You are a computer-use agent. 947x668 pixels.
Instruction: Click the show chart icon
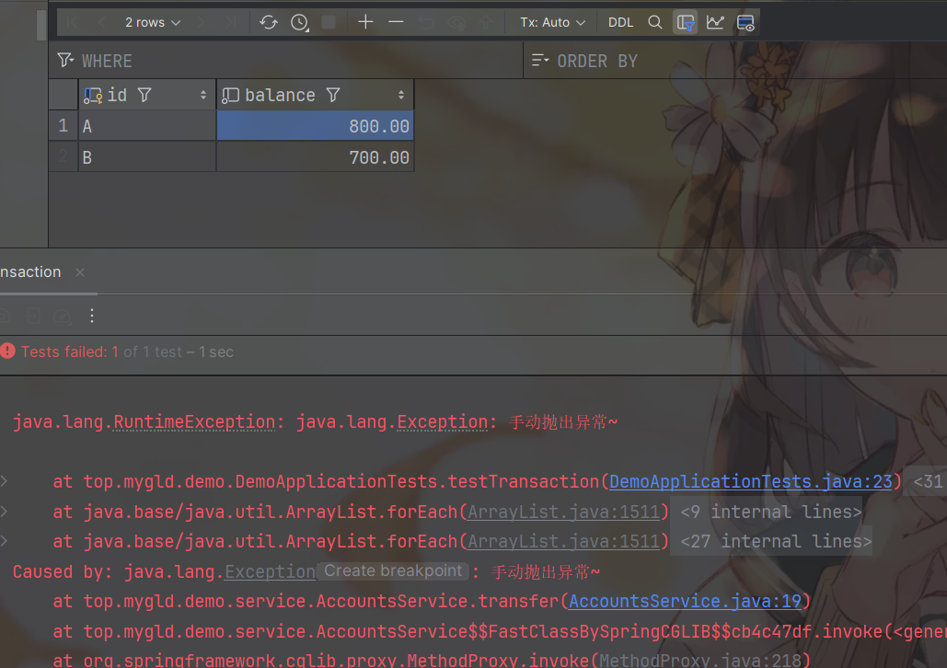715,22
